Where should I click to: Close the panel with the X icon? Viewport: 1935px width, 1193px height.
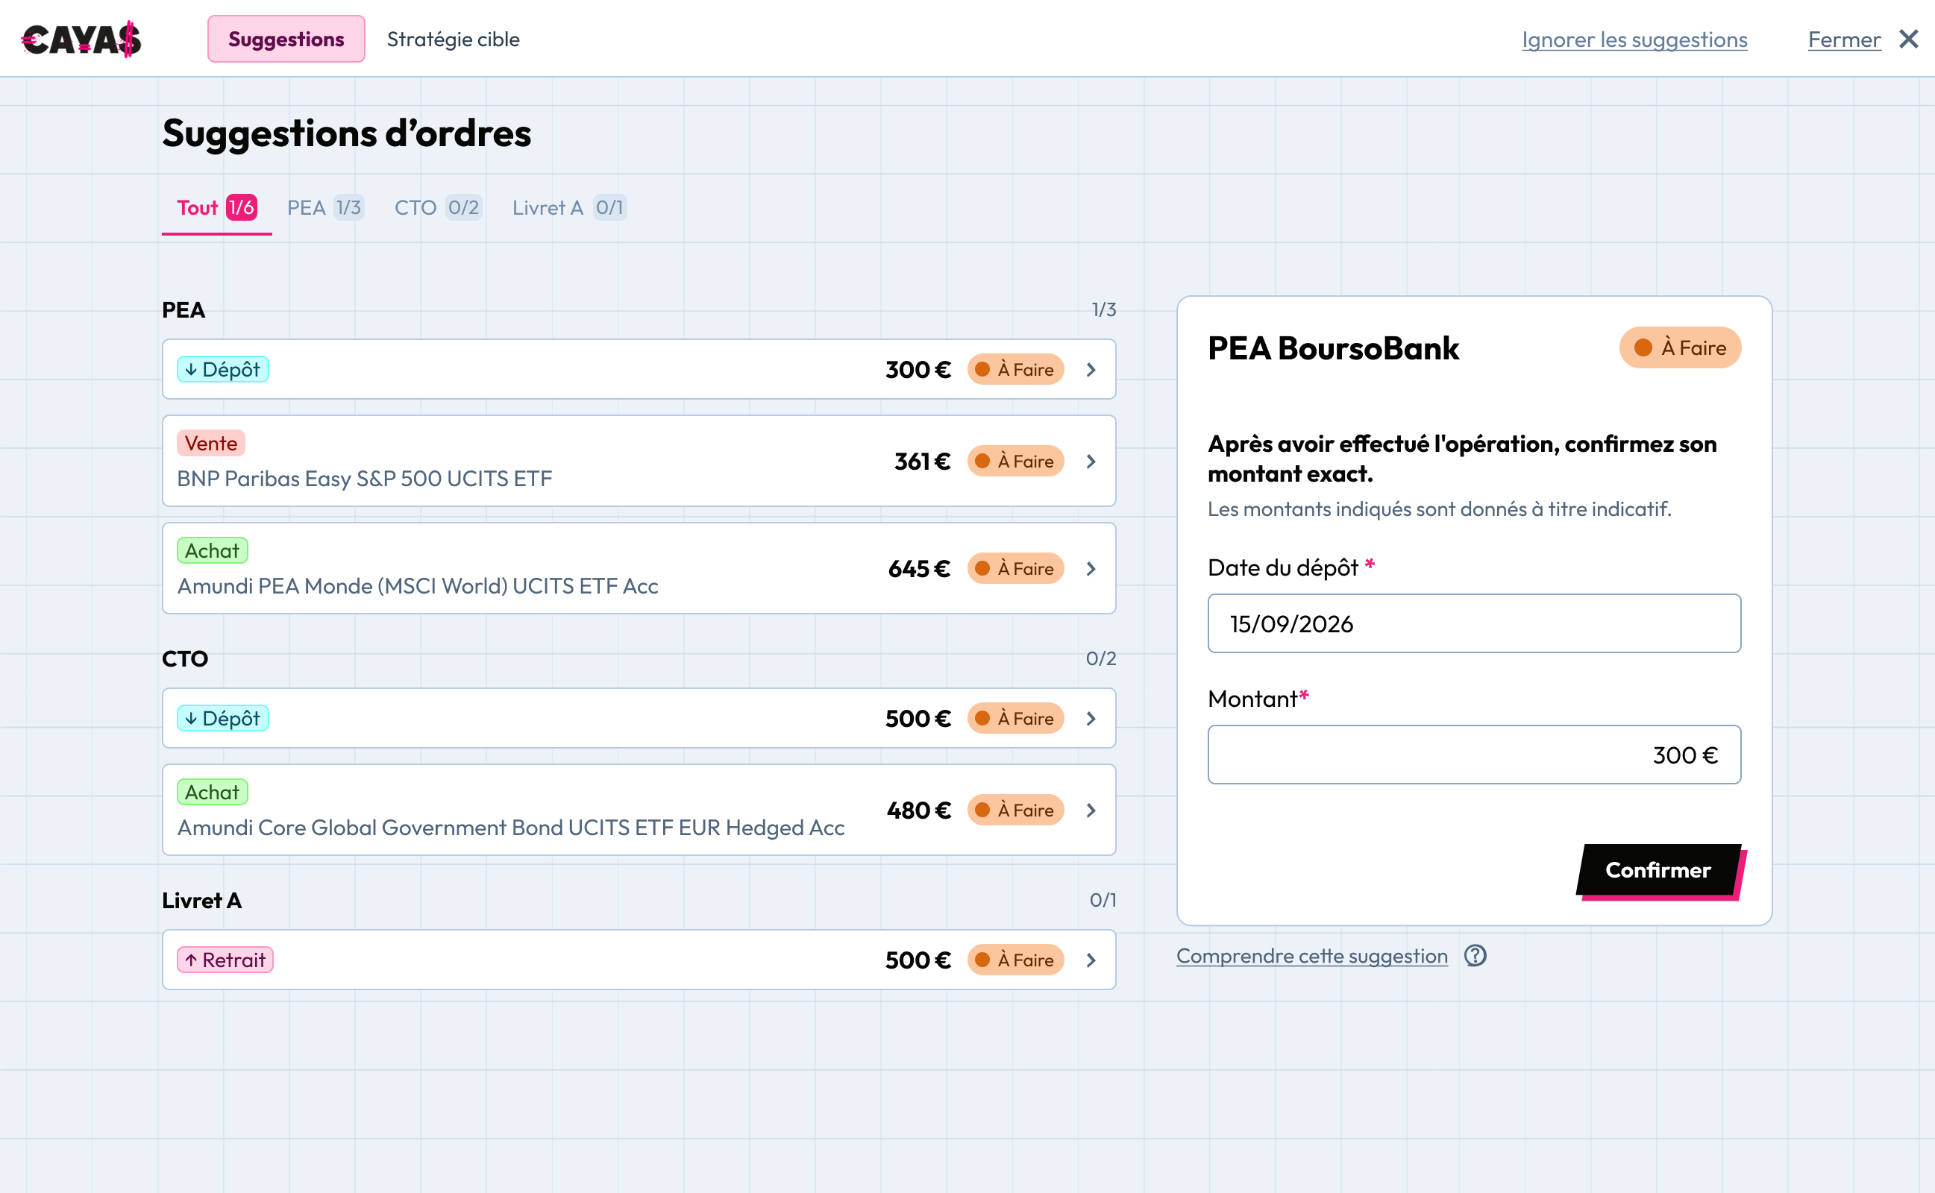coord(1908,39)
